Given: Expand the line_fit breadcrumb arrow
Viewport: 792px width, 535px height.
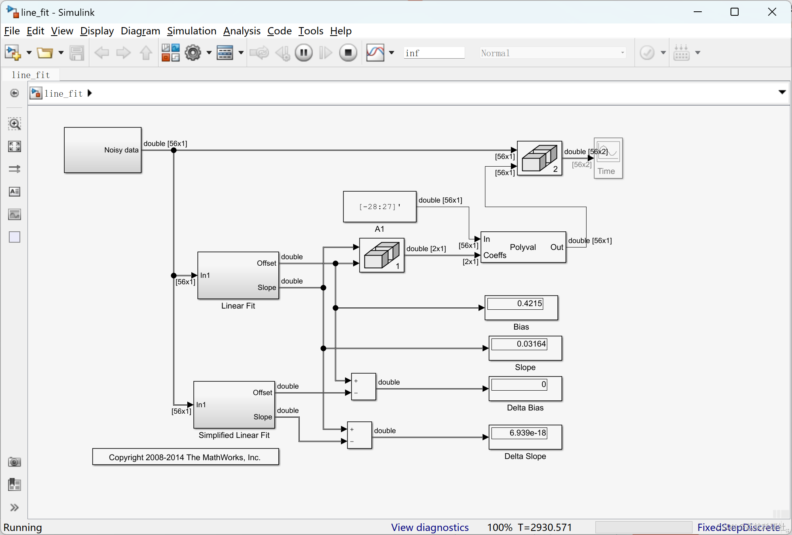Looking at the screenshot, I should (x=90, y=93).
